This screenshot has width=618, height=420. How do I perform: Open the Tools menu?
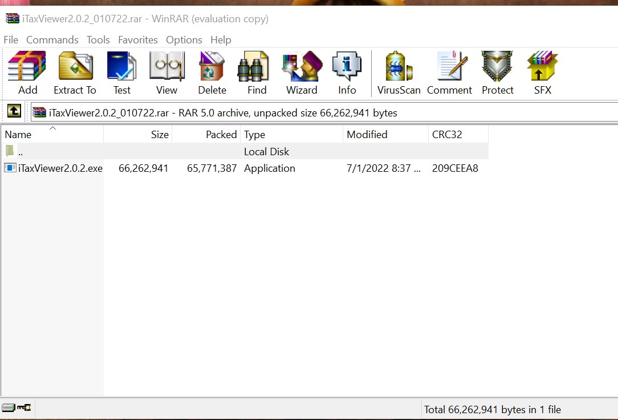(98, 40)
